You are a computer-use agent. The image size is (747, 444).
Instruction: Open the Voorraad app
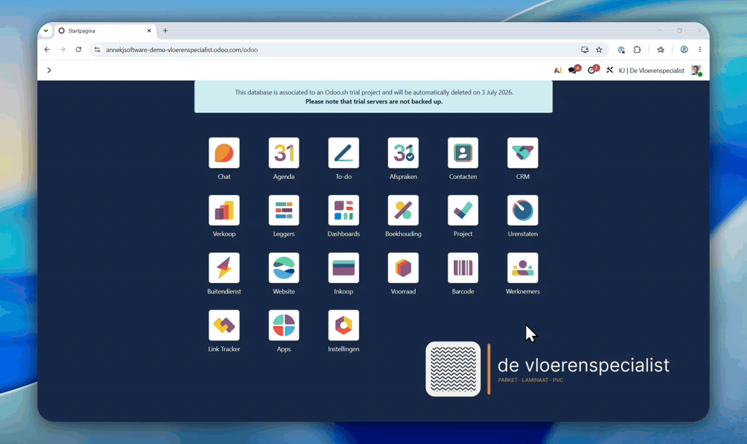[x=403, y=268]
